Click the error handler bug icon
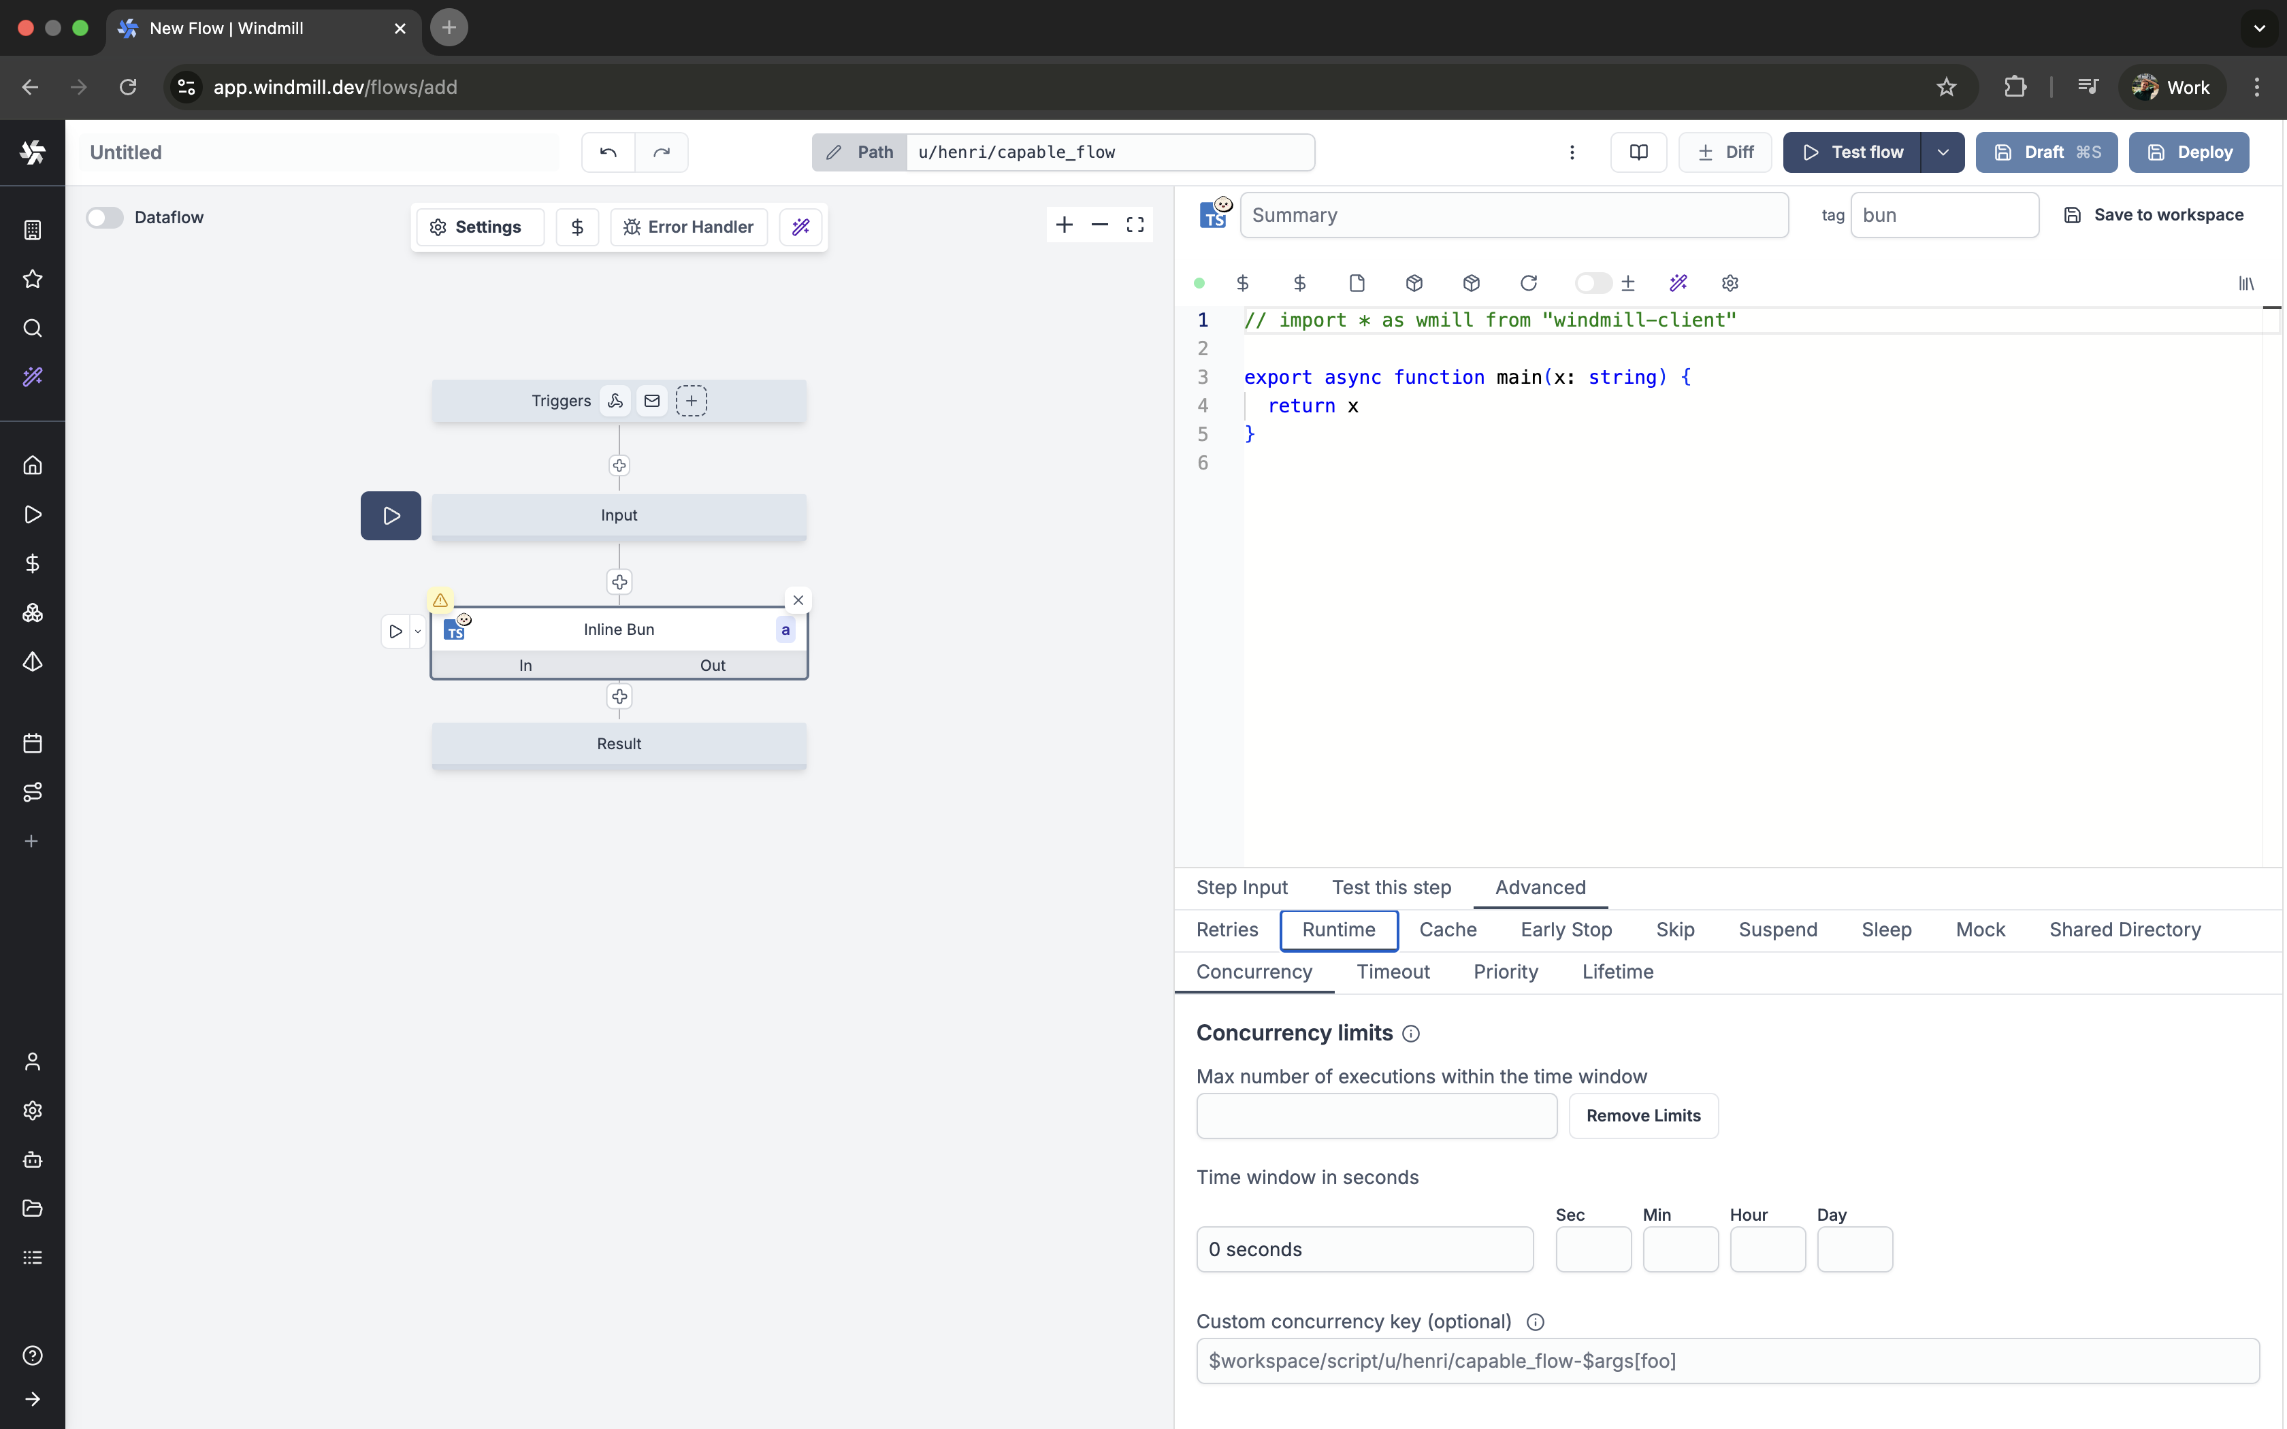The width and height of the screenshot is (2287, 1429). 631,227
